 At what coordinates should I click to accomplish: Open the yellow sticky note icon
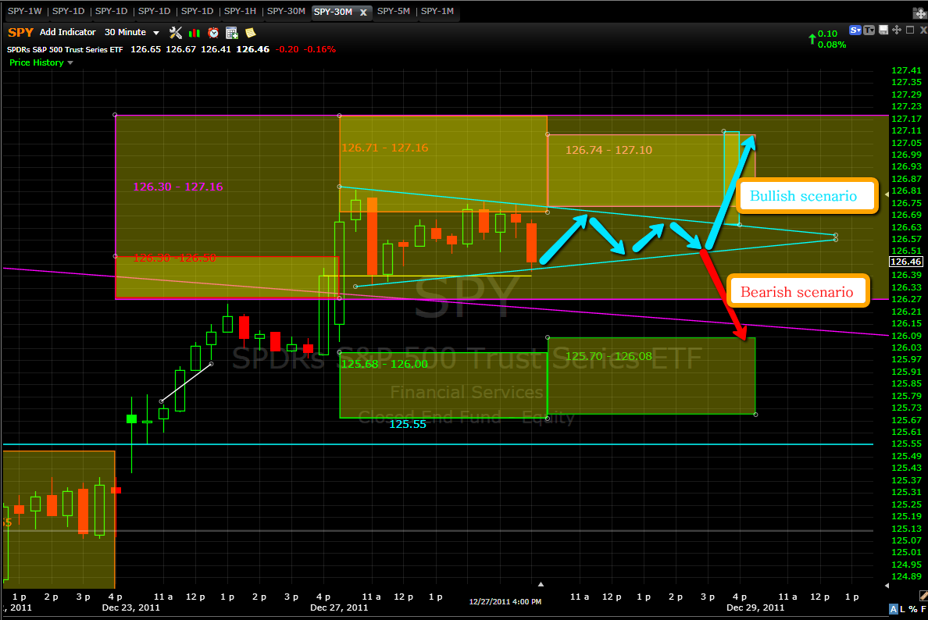(250, 33)
